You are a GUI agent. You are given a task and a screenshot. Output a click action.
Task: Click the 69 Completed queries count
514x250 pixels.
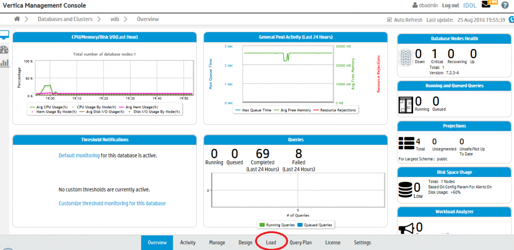coord(263,153)
